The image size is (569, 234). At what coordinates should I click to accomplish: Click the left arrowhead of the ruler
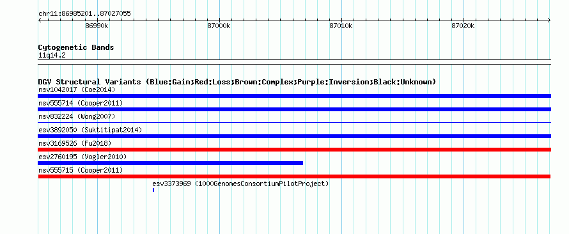point(40,20)
